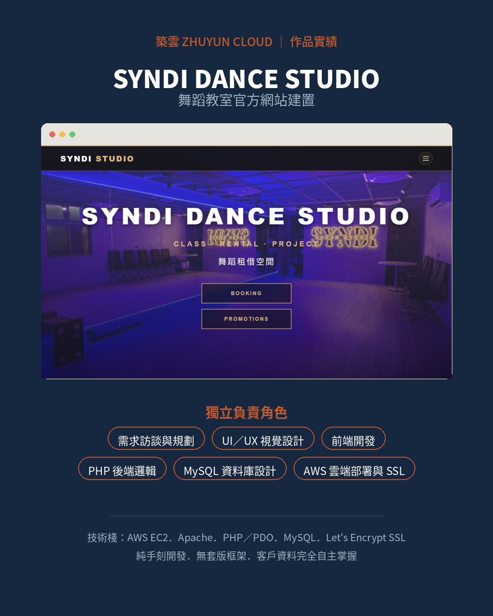
Task: Select the PHP 後端邏輯 tag
Action: [122, 469]
